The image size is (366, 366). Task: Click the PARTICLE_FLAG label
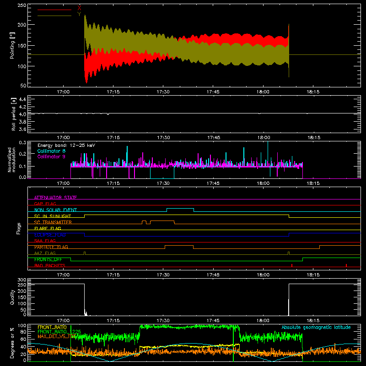coord(51,247)
